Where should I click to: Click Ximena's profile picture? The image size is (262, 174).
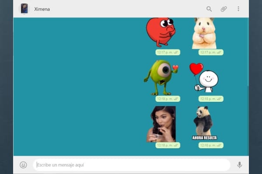[x=24, y=9]
